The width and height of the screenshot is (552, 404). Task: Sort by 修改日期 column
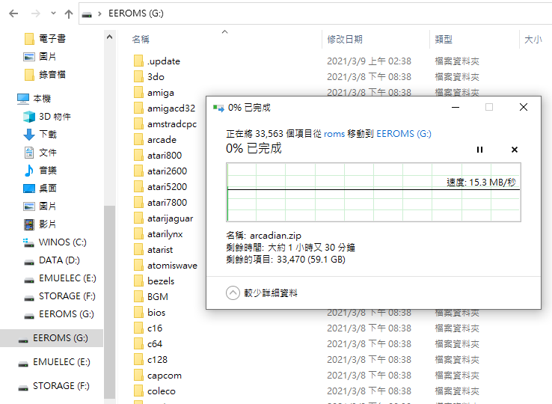pyautogui.click(x=344, y=39)
